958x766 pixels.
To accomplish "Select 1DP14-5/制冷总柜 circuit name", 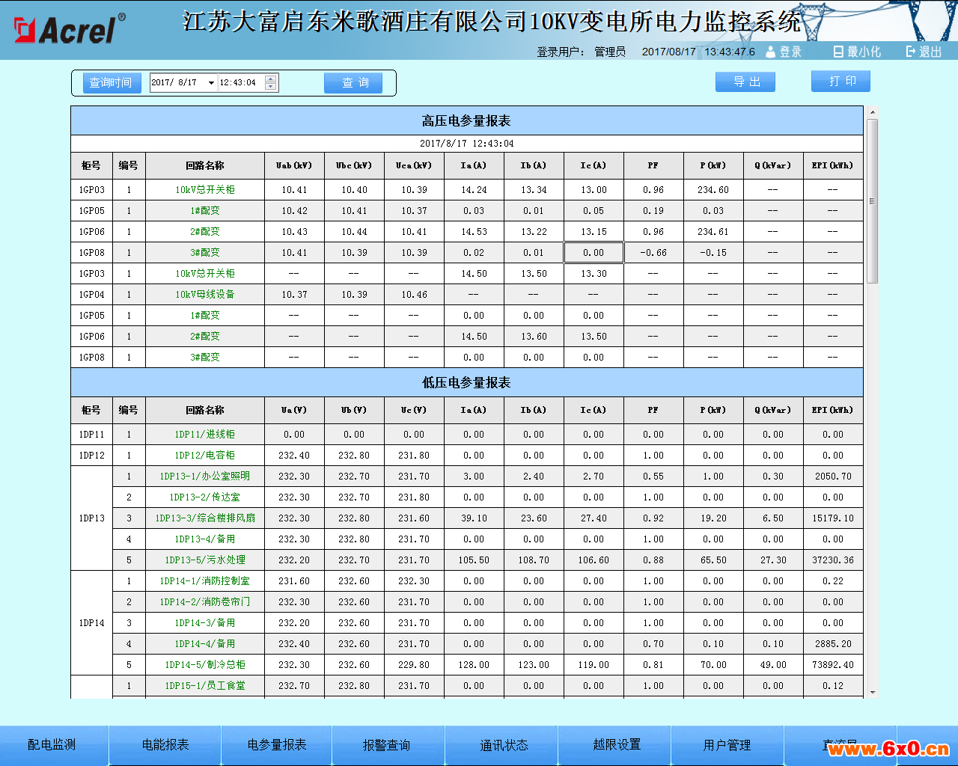I will click(205, 665).
